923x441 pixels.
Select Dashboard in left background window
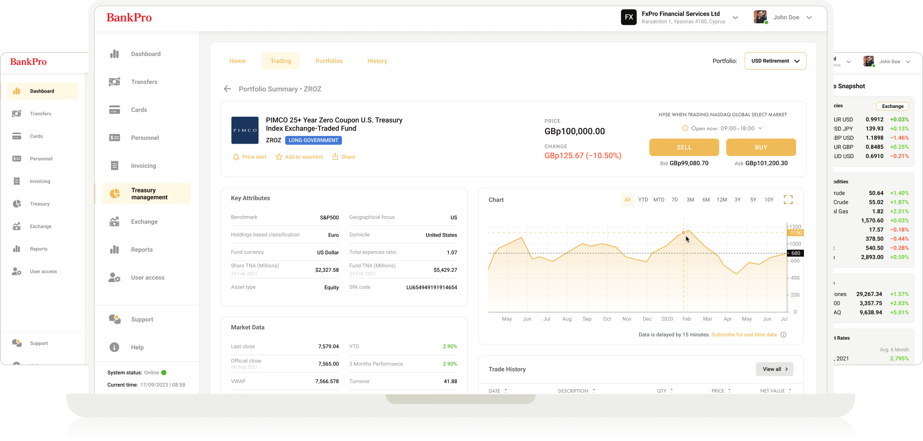click(42, 91)
